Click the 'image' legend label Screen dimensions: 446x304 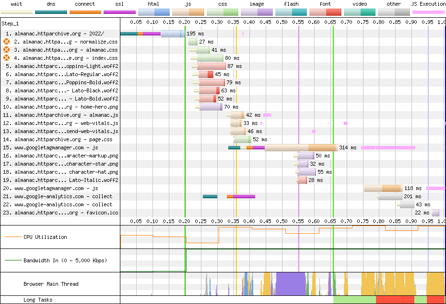(257, 4)
